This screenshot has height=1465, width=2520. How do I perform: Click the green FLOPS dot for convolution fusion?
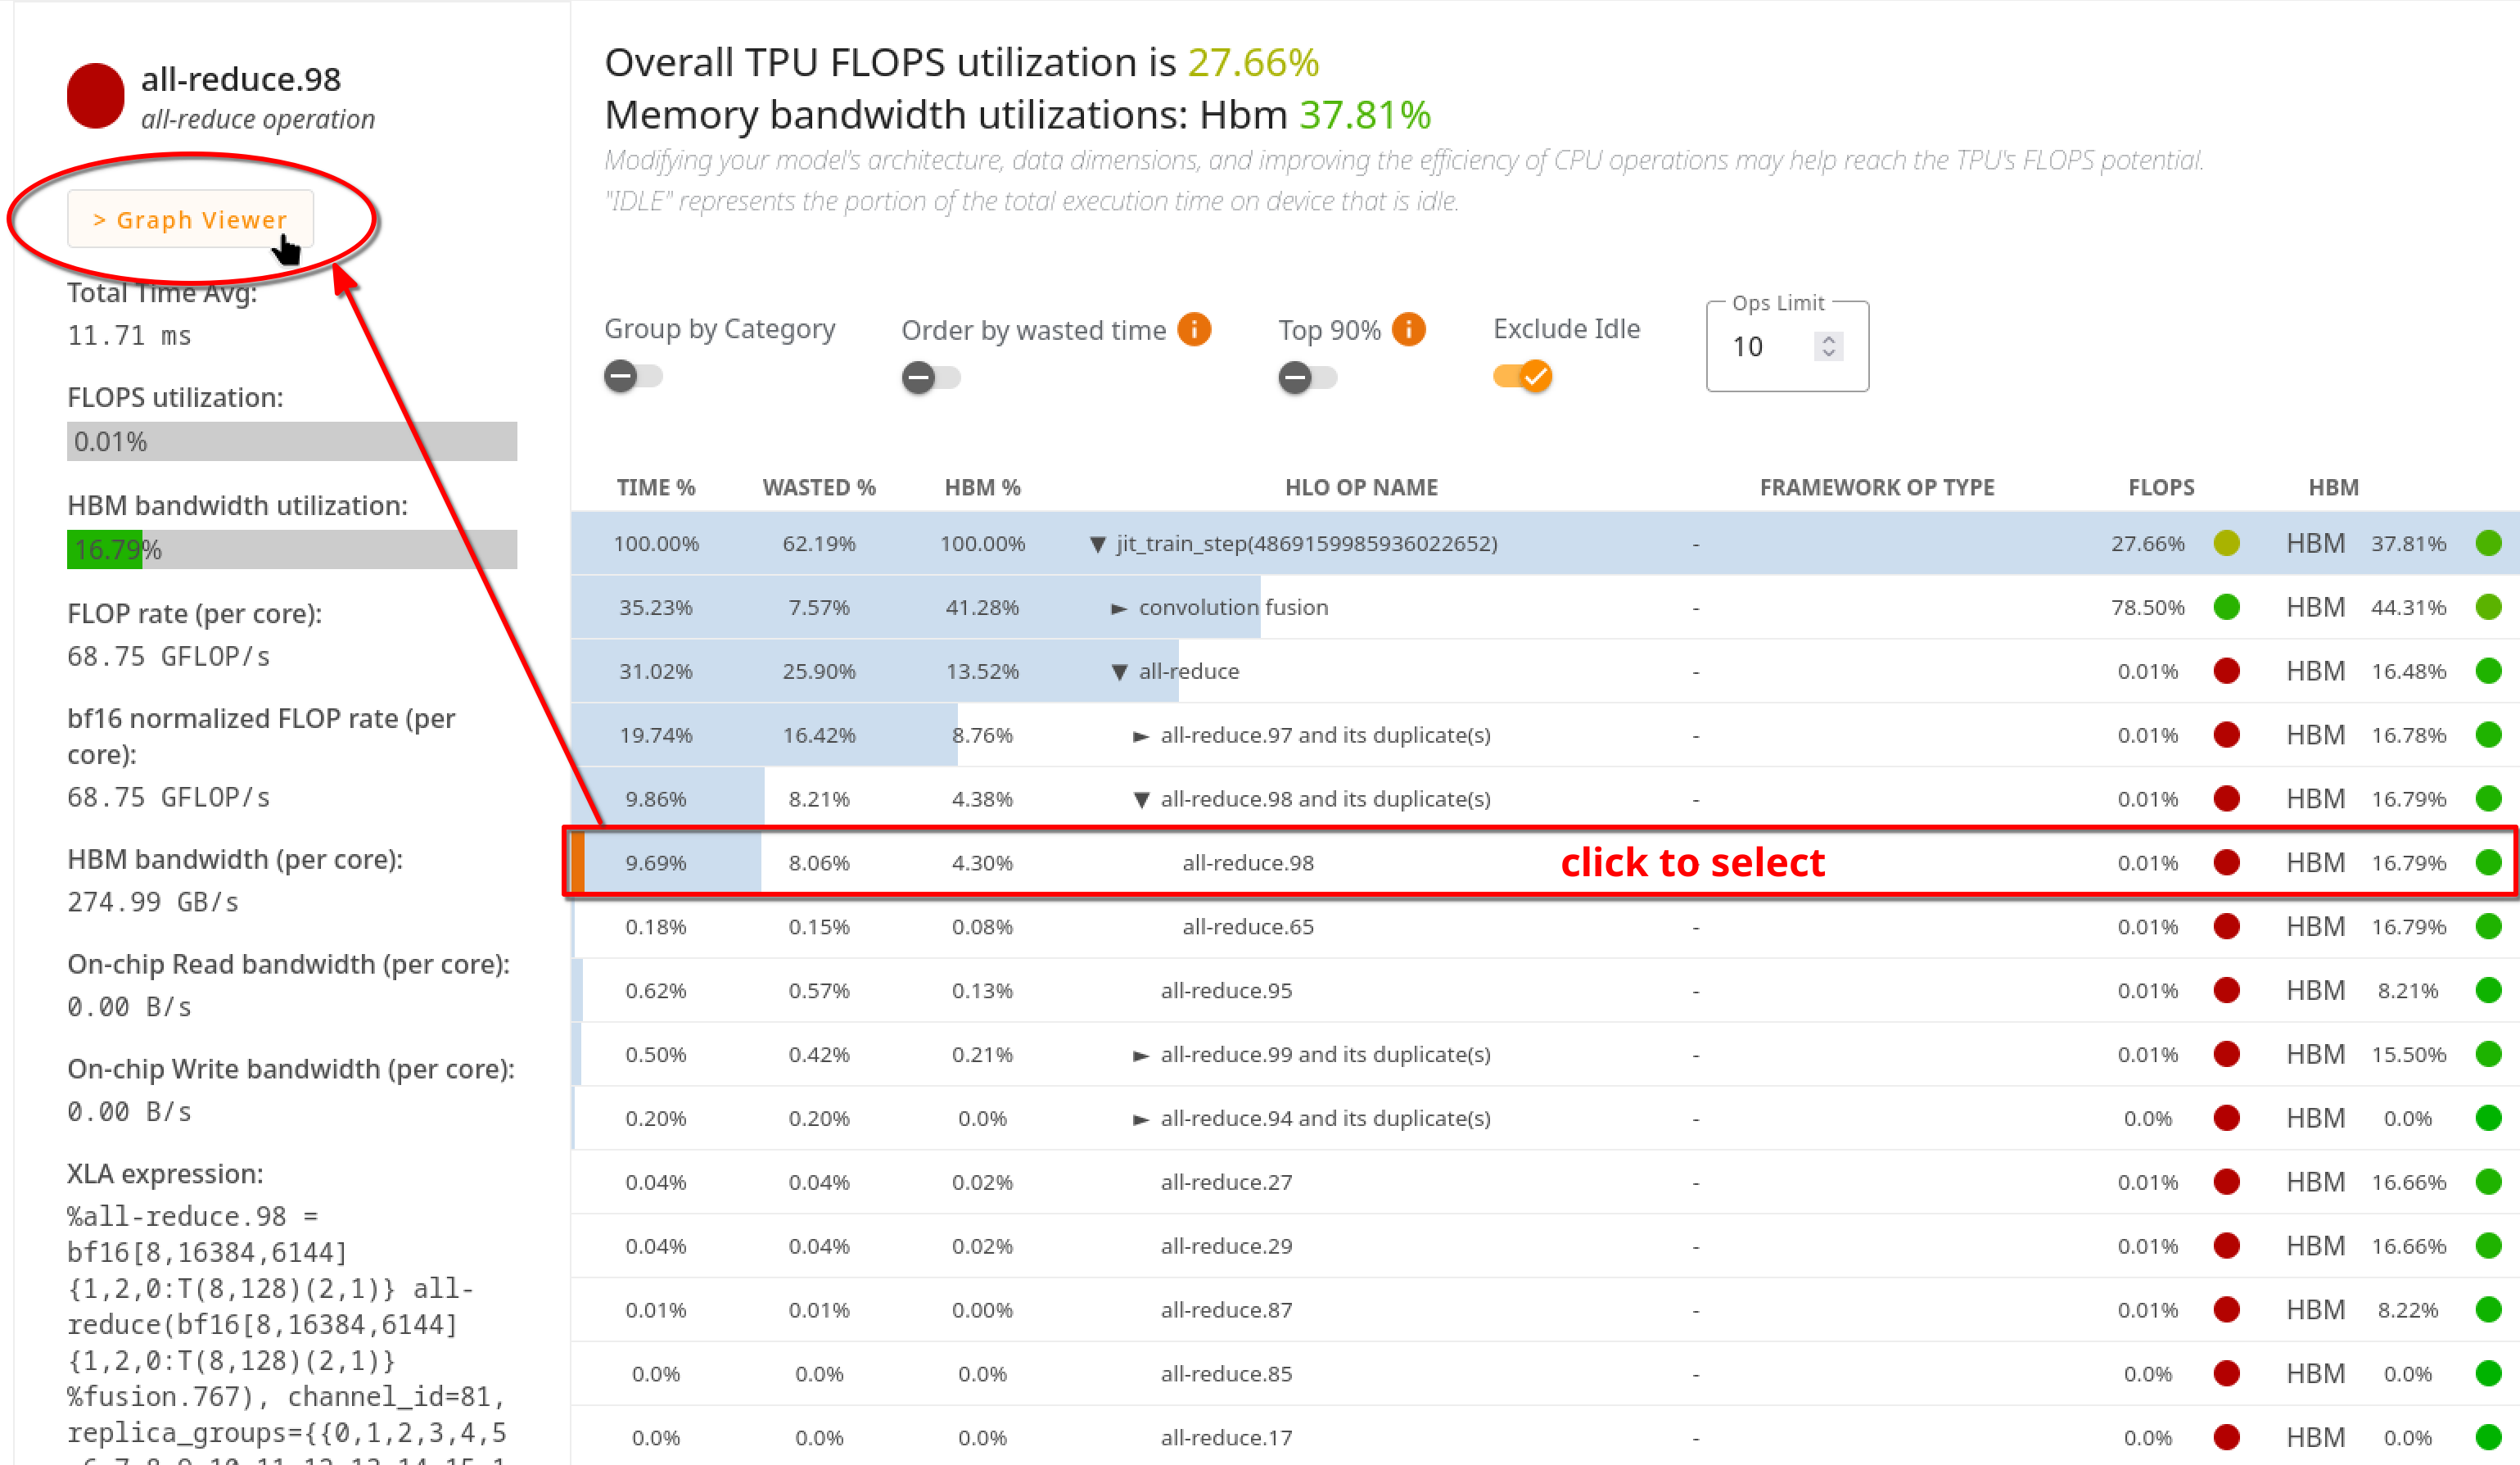2228,607
